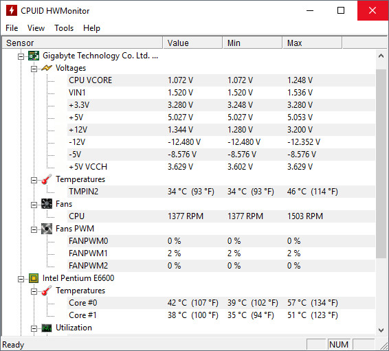Open the File menu
This screenshot has width=389, height=351.
pos(12,28)
